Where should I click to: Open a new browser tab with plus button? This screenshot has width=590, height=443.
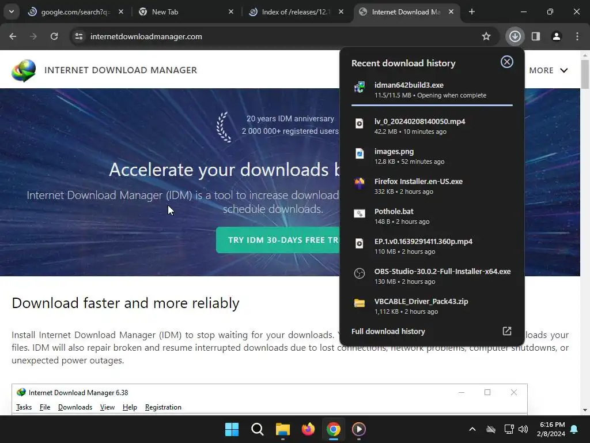tap(471, 12)
